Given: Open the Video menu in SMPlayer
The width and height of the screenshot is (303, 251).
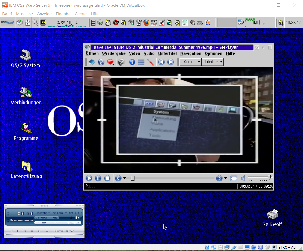Looking at the screenshot, I should 134,54.
